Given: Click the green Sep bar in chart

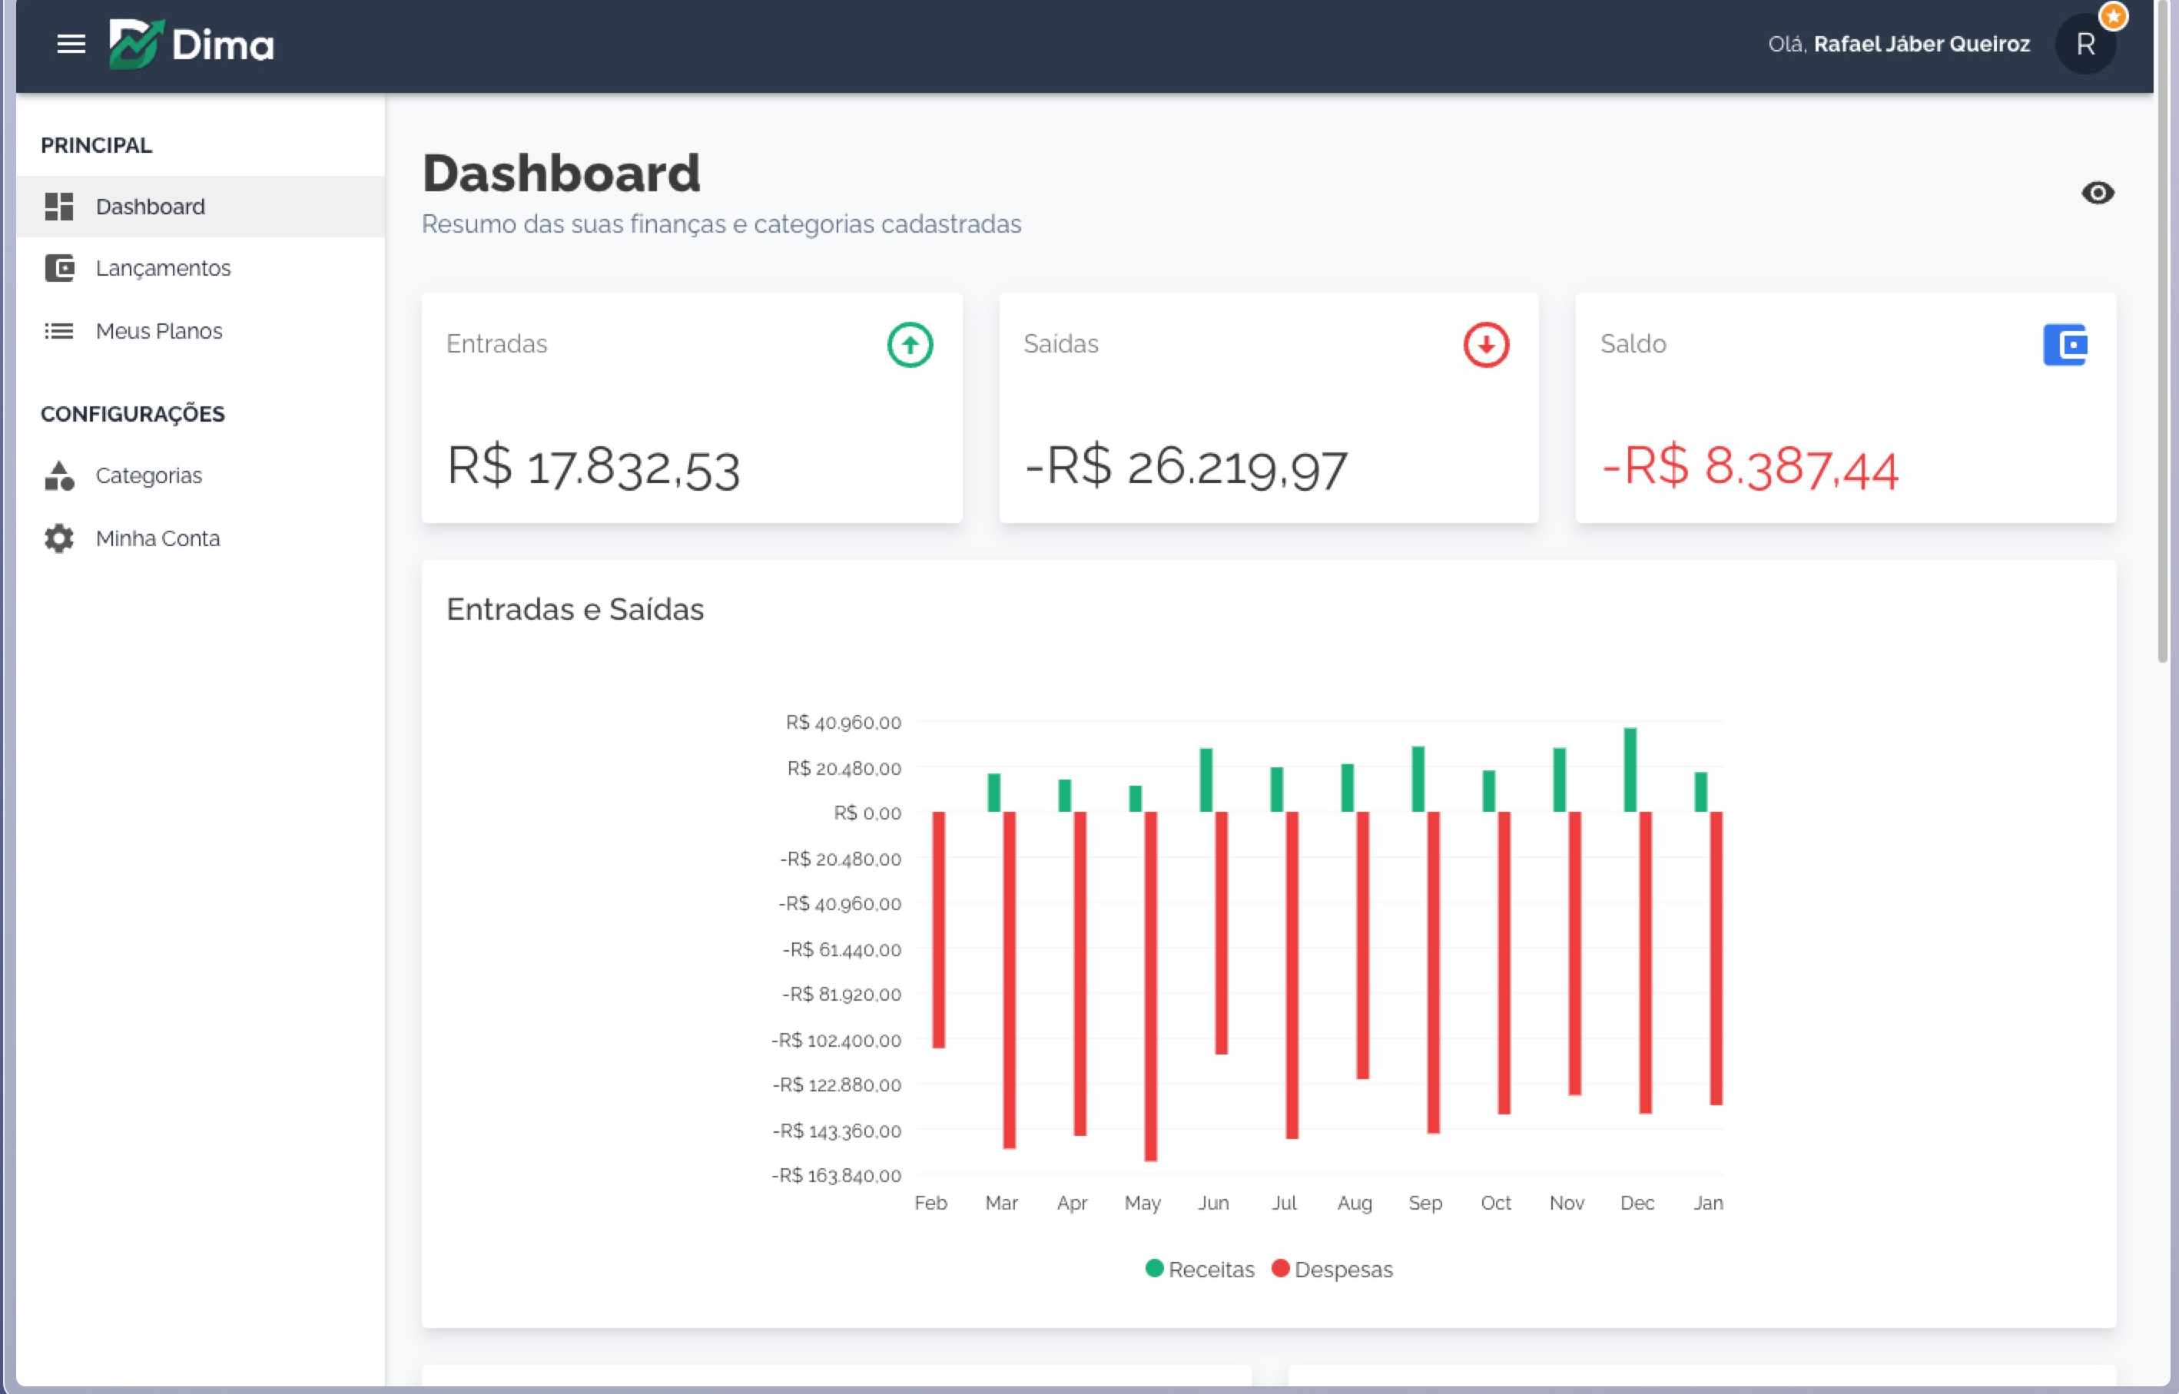Looking at the screenshot, I should (1418, 780).
